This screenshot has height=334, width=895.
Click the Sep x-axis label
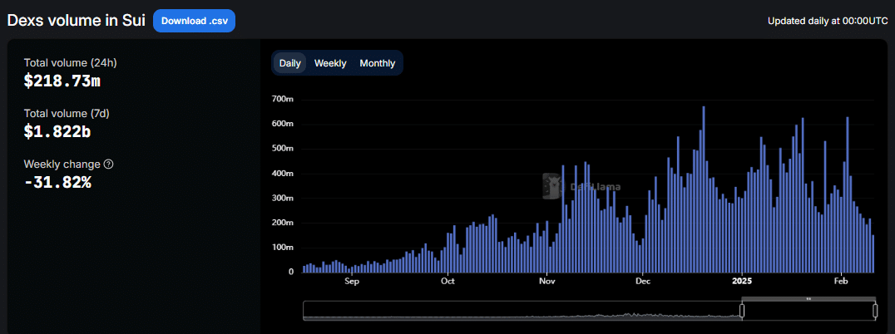coord(351,281)
